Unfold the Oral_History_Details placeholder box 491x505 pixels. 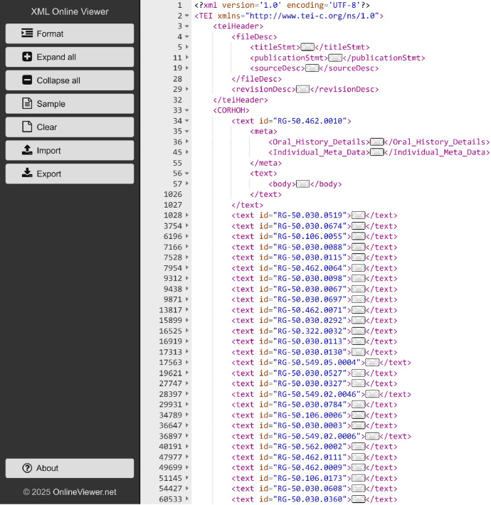point(376,142)
